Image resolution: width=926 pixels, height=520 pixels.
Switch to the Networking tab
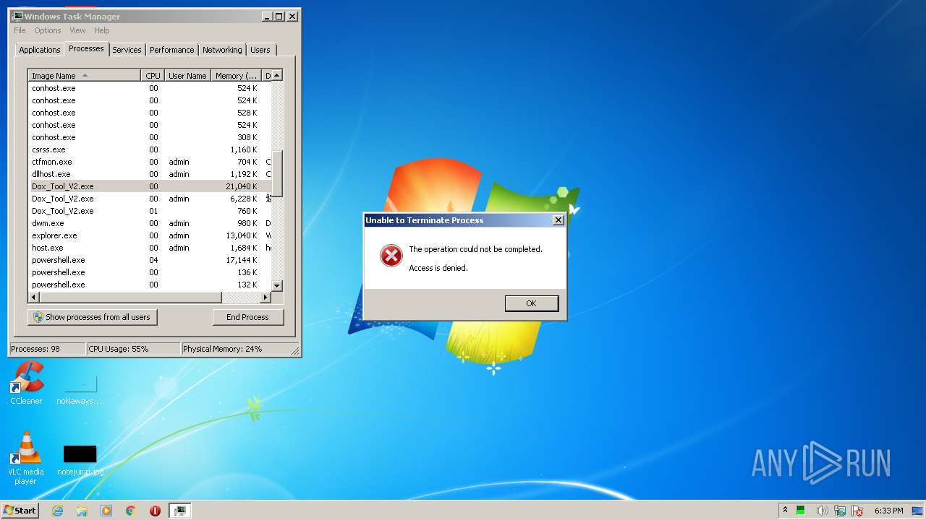click(x=222, y=50)
